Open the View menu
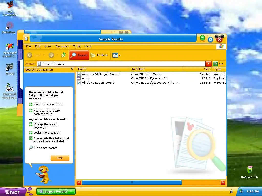Screen dimensions: 262x196 pos(48,46)
